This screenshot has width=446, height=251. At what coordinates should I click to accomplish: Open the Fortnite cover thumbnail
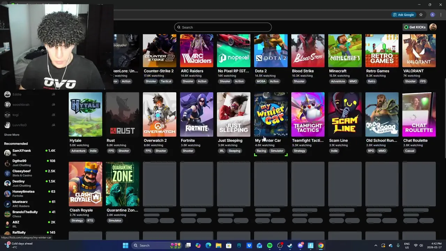[197, 114]
